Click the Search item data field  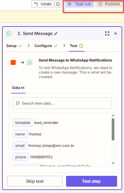point(62,103)
